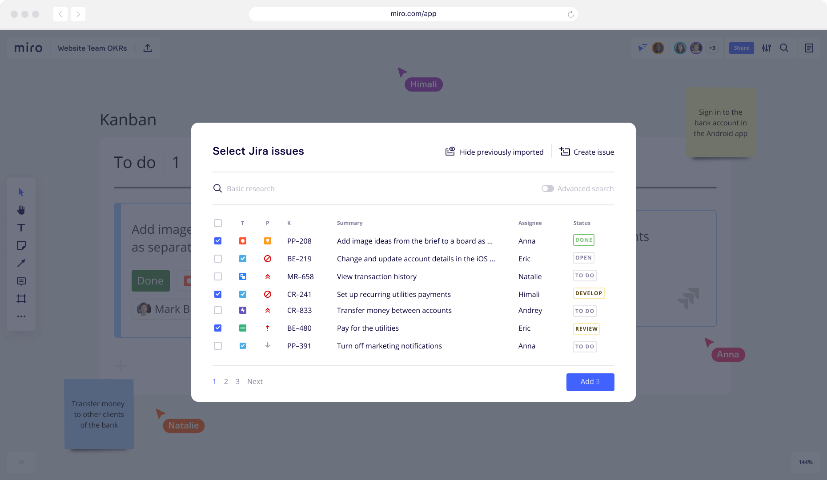Go to page 3

[x=237, y=381]
